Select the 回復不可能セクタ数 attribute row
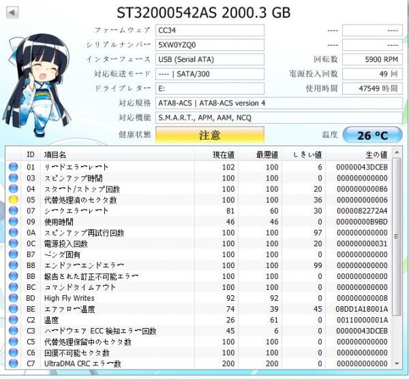This screenshot has width=409, height=379. click(198, 352)
